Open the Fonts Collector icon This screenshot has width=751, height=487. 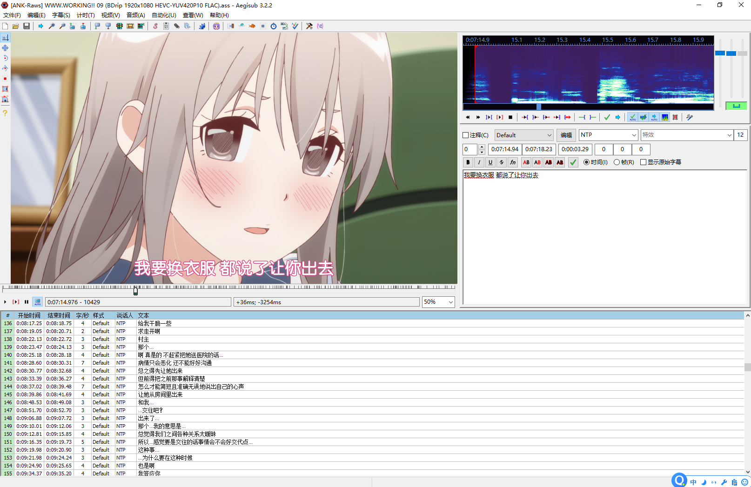click(187, 26)
